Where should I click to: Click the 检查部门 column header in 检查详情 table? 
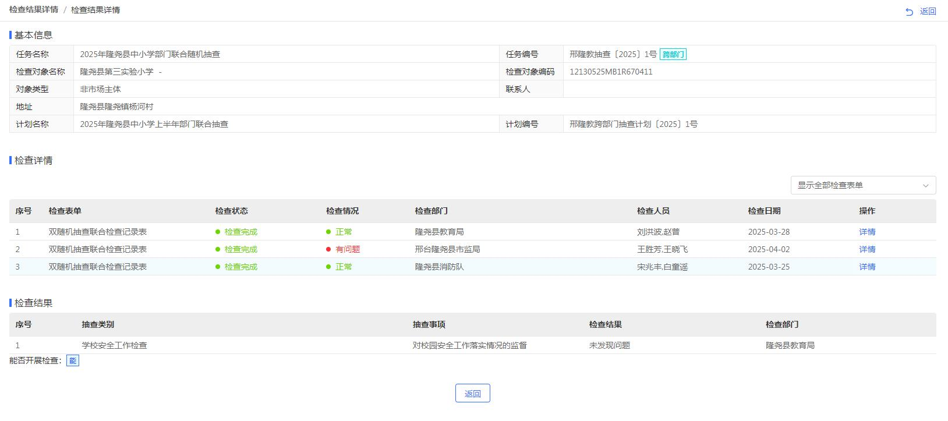[x=431, y=211]
